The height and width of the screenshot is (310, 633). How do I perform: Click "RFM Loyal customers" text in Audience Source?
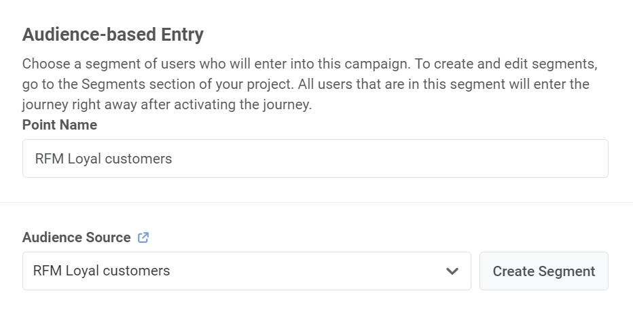tap(101, 271)
